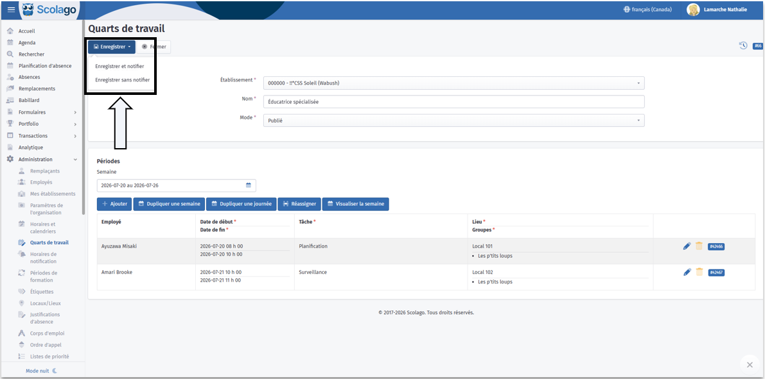The height and width of the screenshot is (379, 765).
Task: Open the calendar icon in the Semaine field
Action: coord(249,185)
